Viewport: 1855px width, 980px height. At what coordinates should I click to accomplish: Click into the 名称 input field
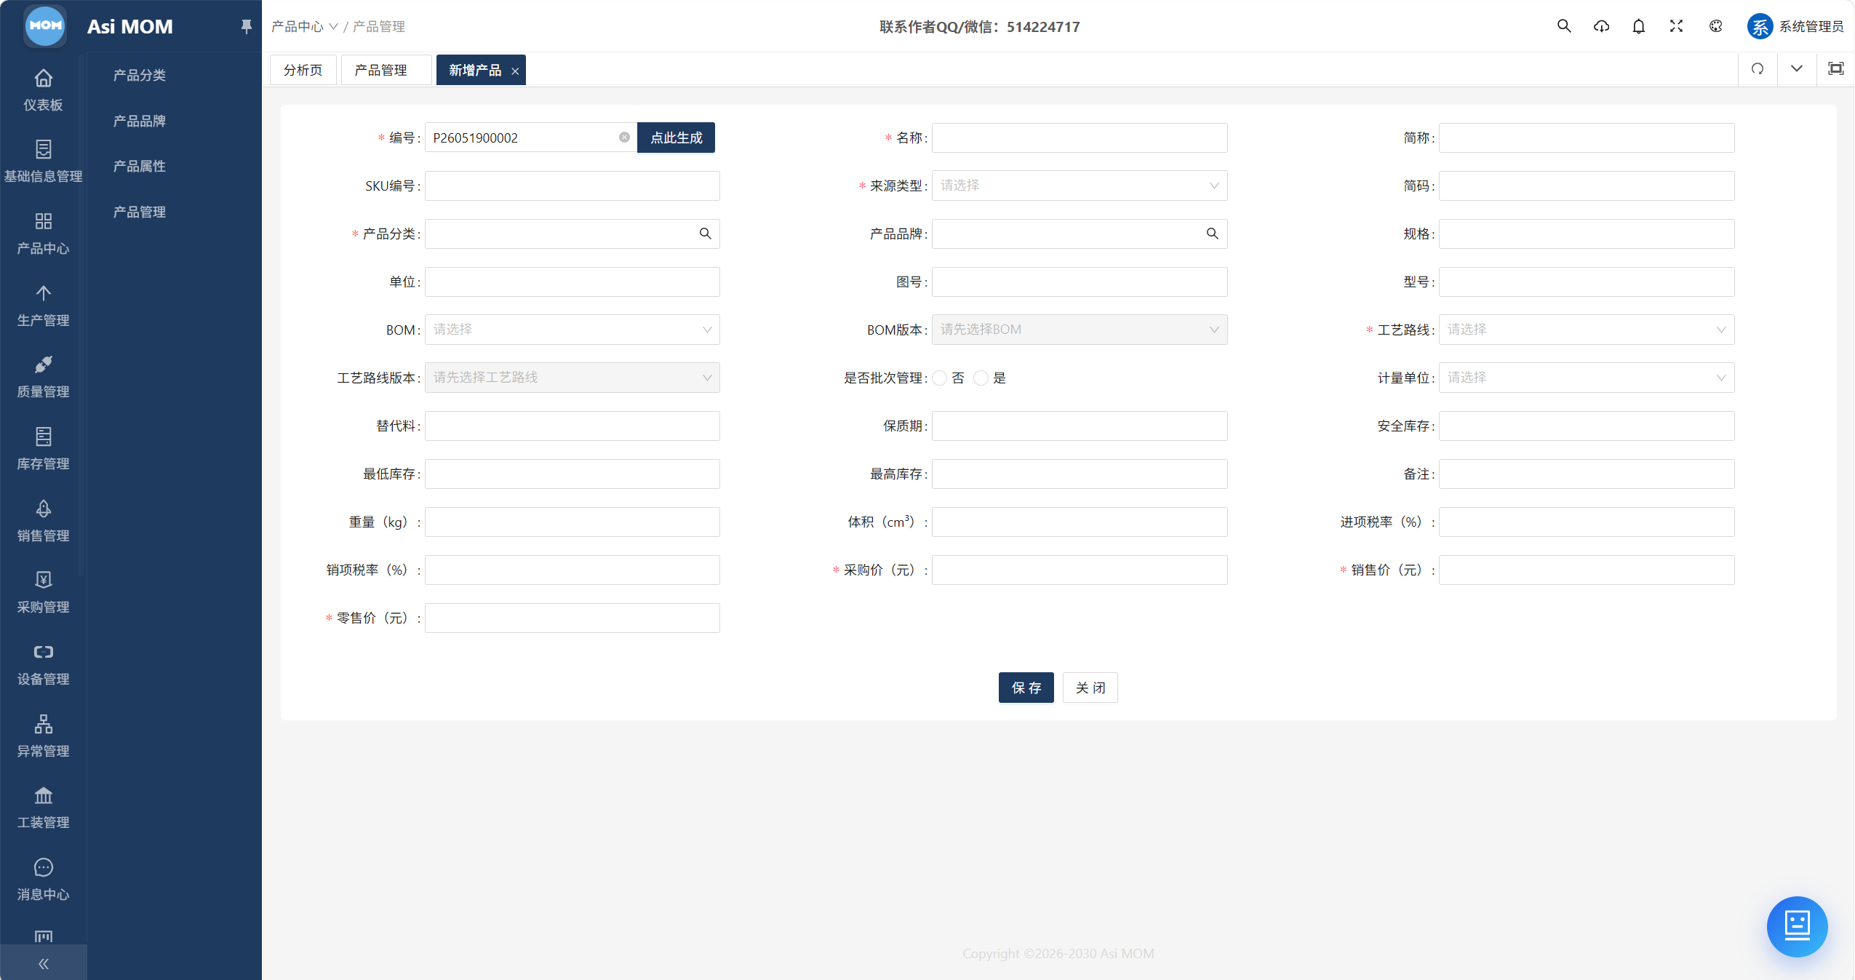pyautogui.click(x=1079, y=138)
